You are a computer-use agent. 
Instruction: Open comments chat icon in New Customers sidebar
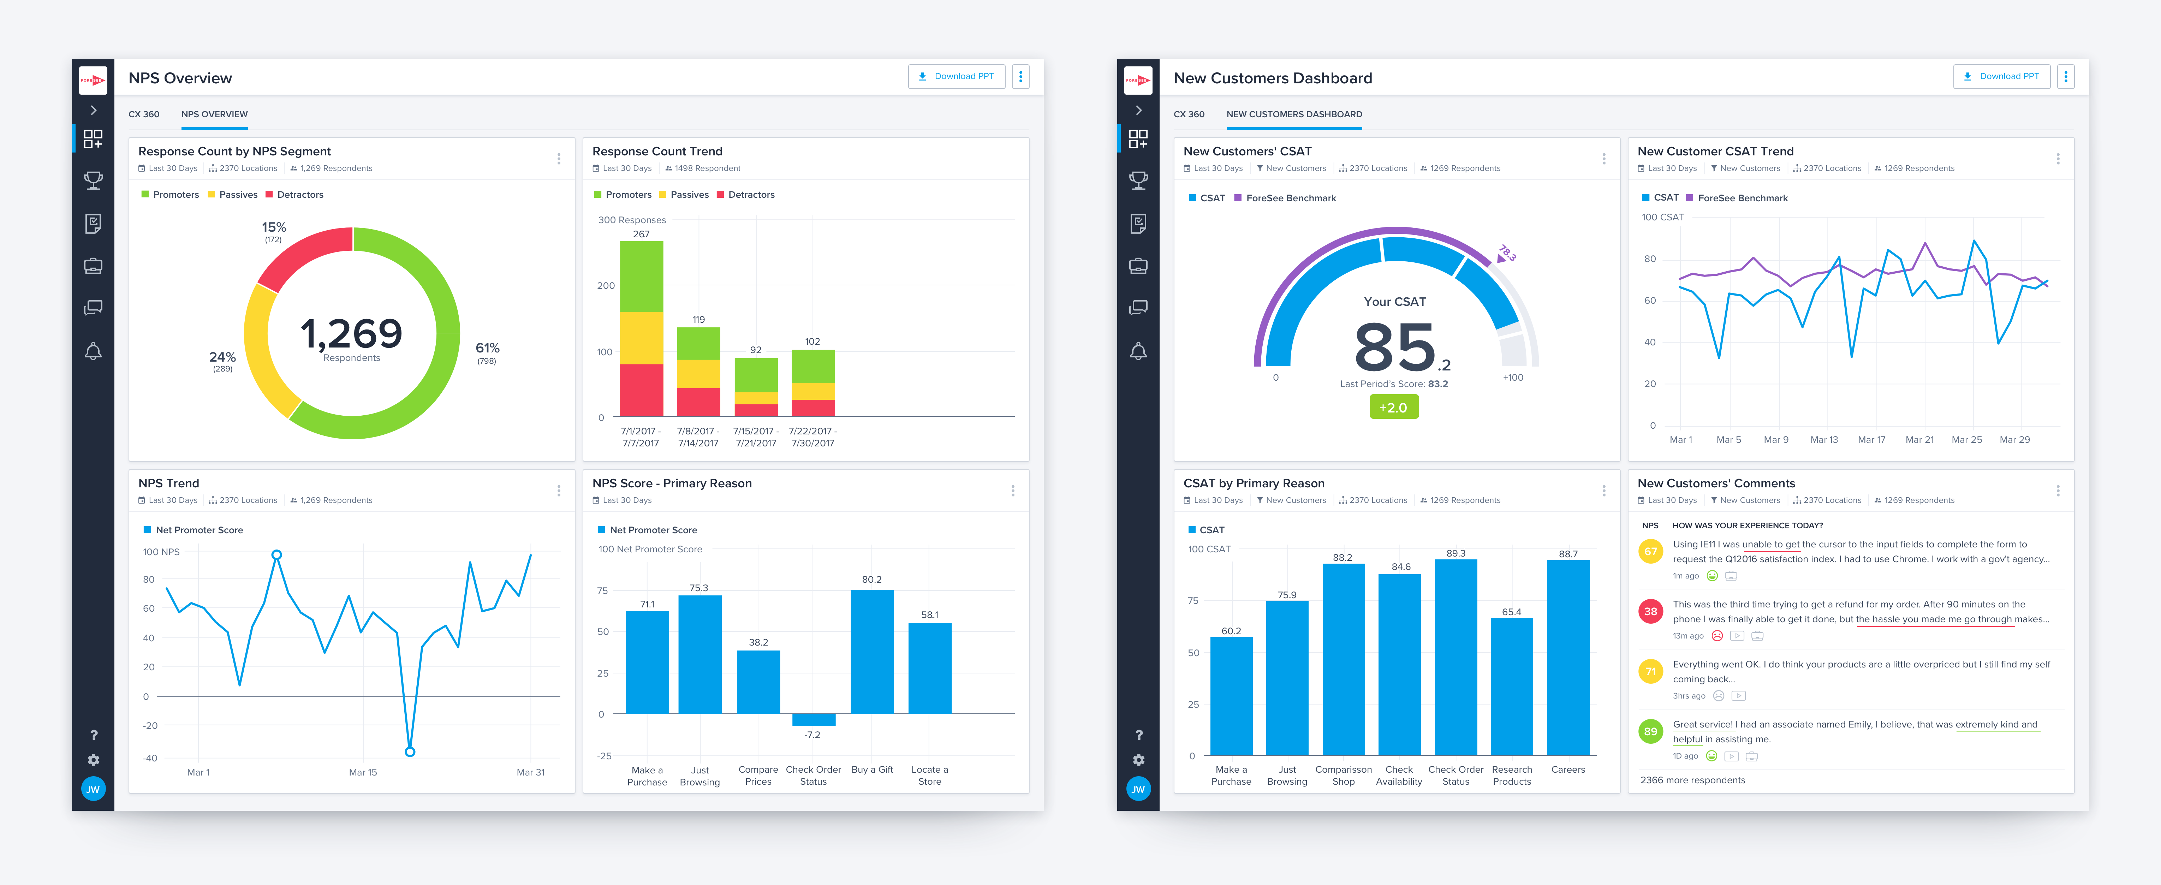coord(1138,308)
